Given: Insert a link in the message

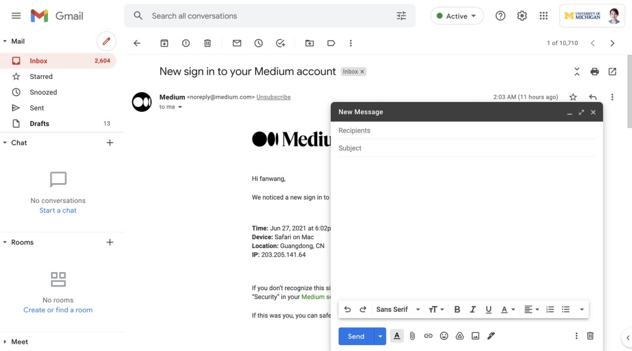Looking at the screenshot, I should (428, 336).
